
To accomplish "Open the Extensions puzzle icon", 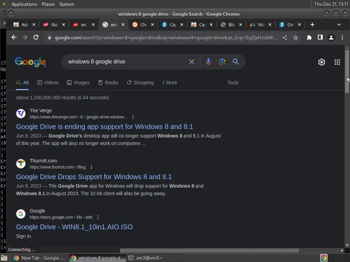I will (309, 38).
